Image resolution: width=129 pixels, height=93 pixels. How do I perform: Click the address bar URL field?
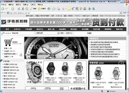pos(63,13)
